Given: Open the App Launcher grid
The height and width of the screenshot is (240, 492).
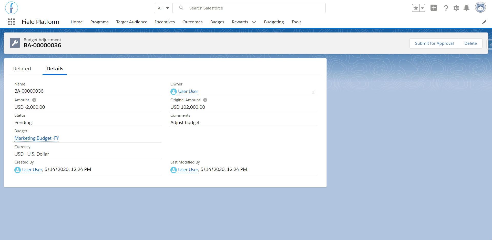Looking at the screenshot, I should click(x=11, y=22).
